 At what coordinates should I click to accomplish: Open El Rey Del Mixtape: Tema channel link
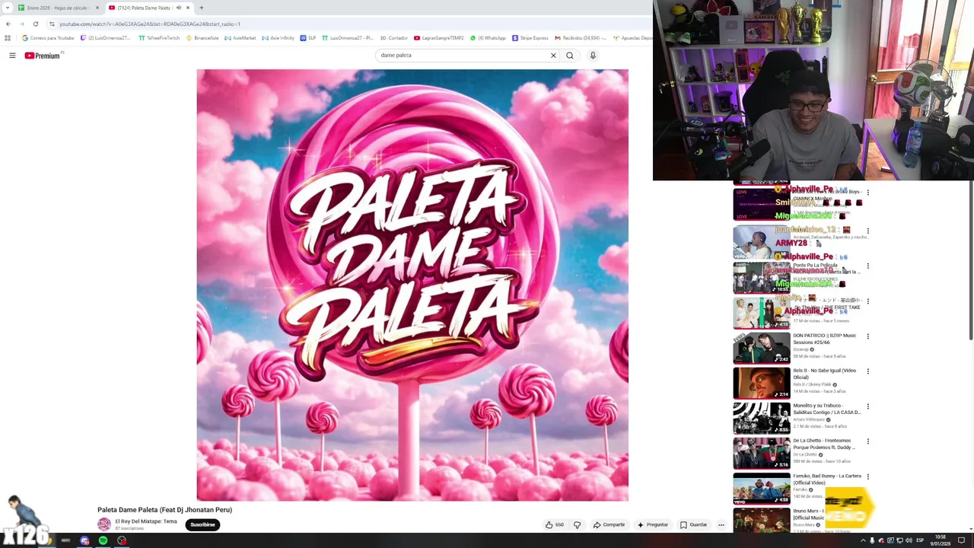pos(146,521)
